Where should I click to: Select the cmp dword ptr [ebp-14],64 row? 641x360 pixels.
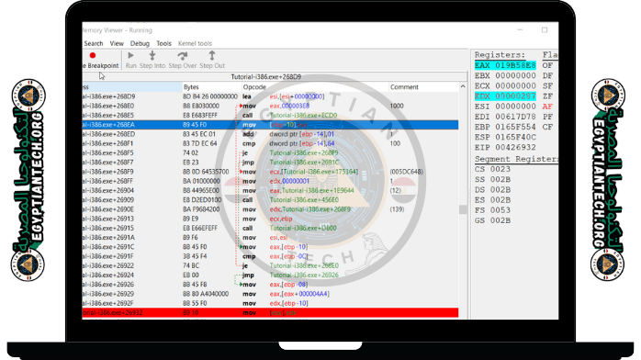click(270, 143)
